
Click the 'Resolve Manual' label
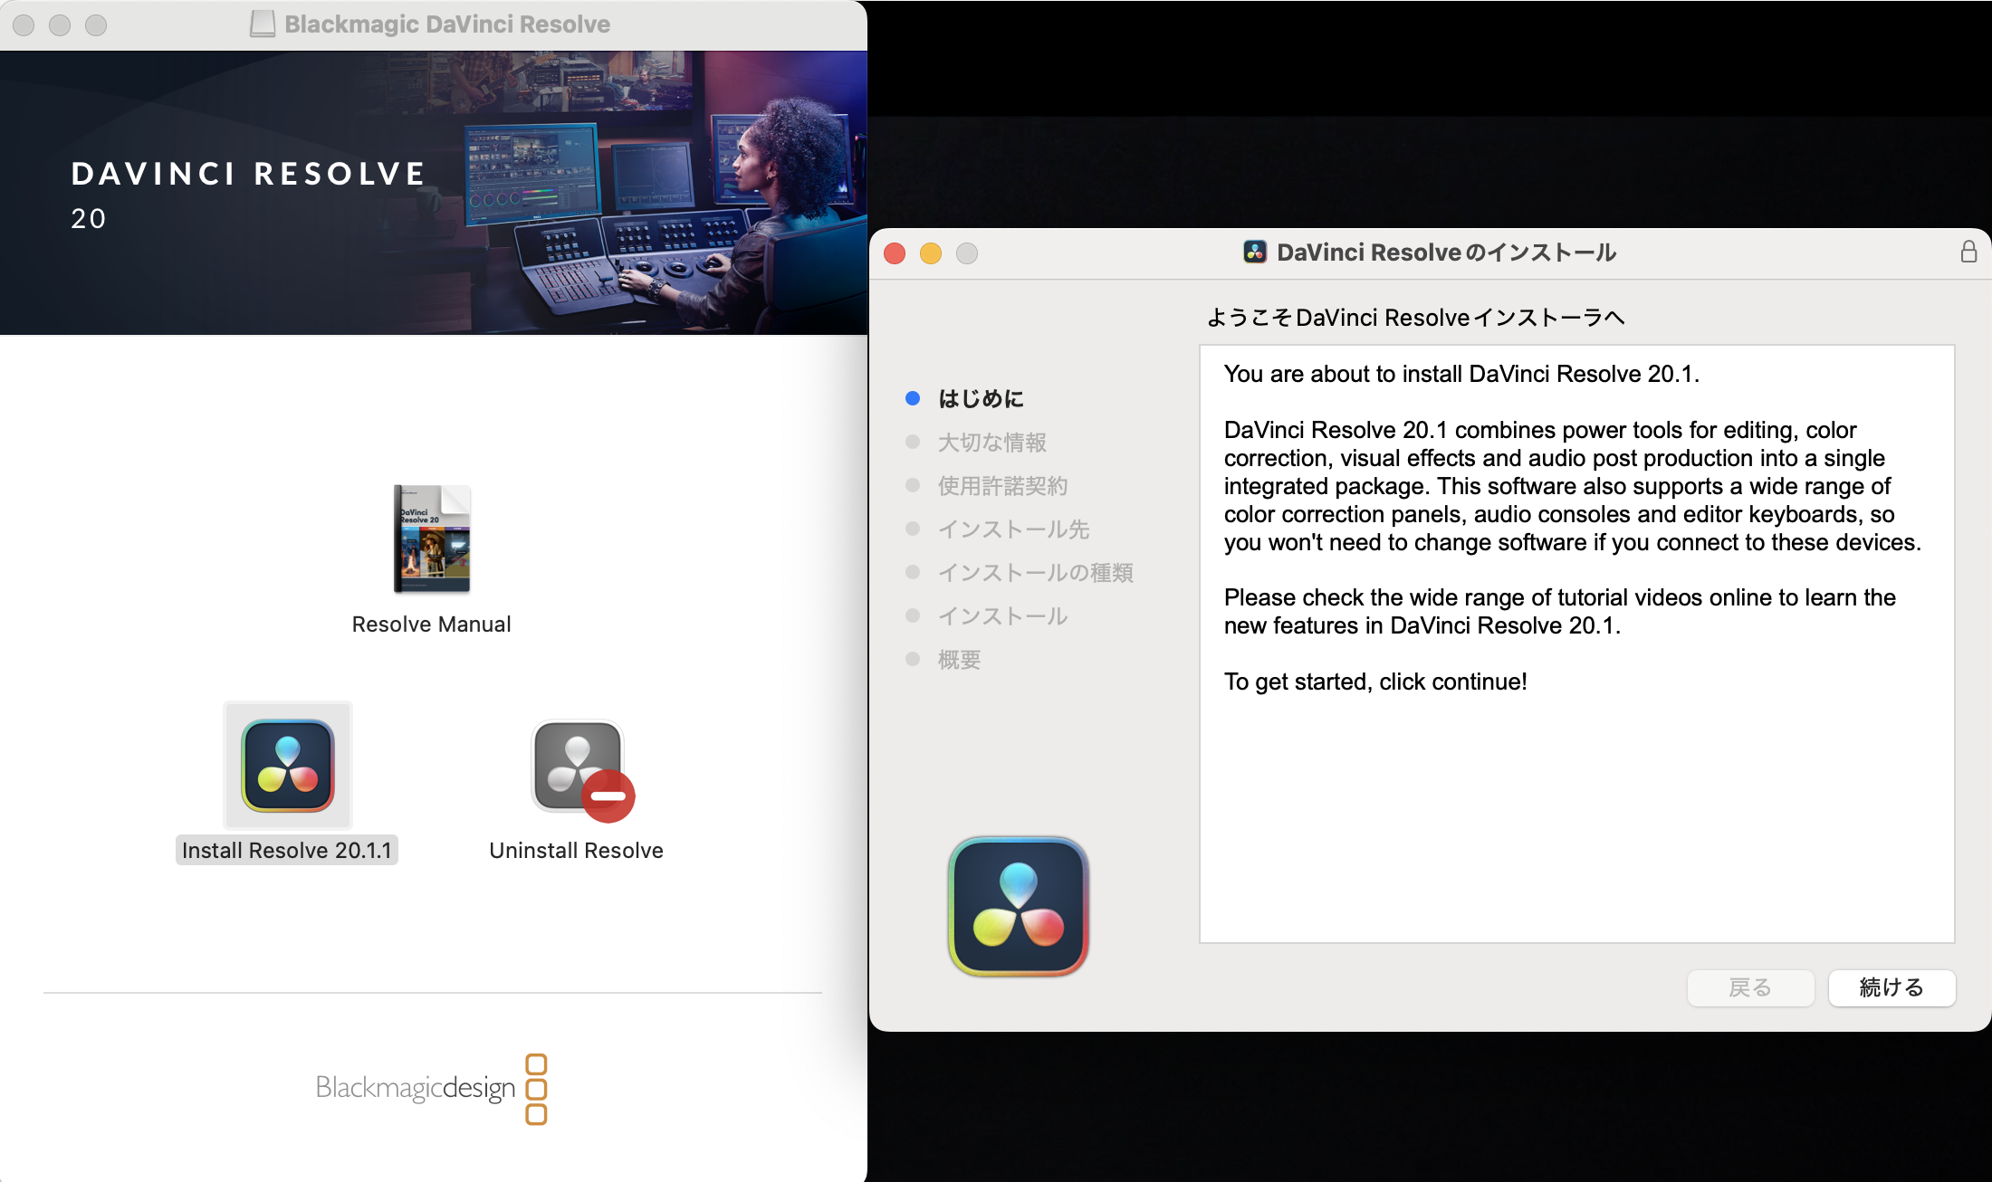pyautogui.click(x=431, y=624)
